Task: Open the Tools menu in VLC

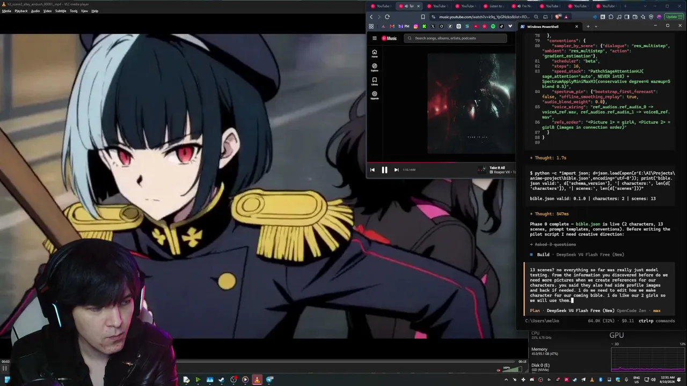Action: point(74,11)
